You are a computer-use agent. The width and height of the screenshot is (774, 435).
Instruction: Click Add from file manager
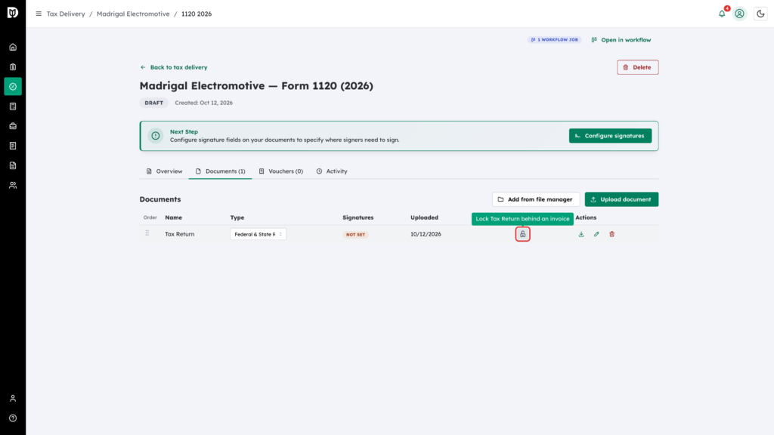(x=536, y=199)
